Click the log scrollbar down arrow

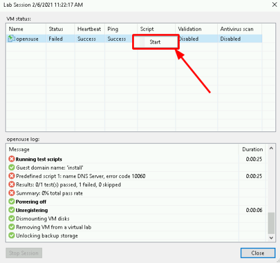coord(271,238)
